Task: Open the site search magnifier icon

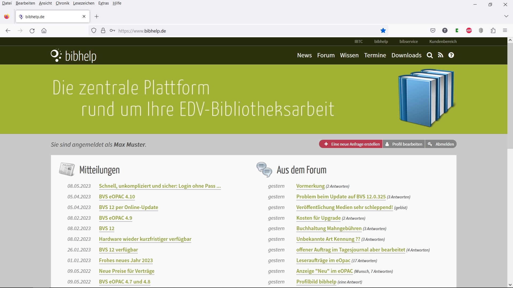Action: [x=430, y=55]
